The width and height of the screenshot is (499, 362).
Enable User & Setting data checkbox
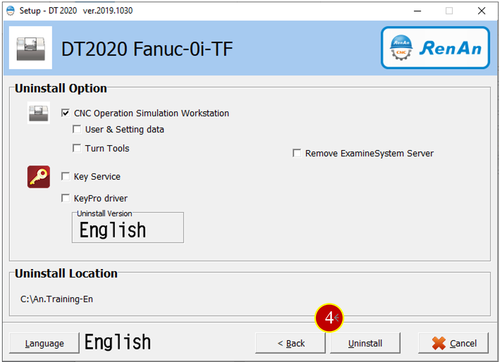coord(77,129)
